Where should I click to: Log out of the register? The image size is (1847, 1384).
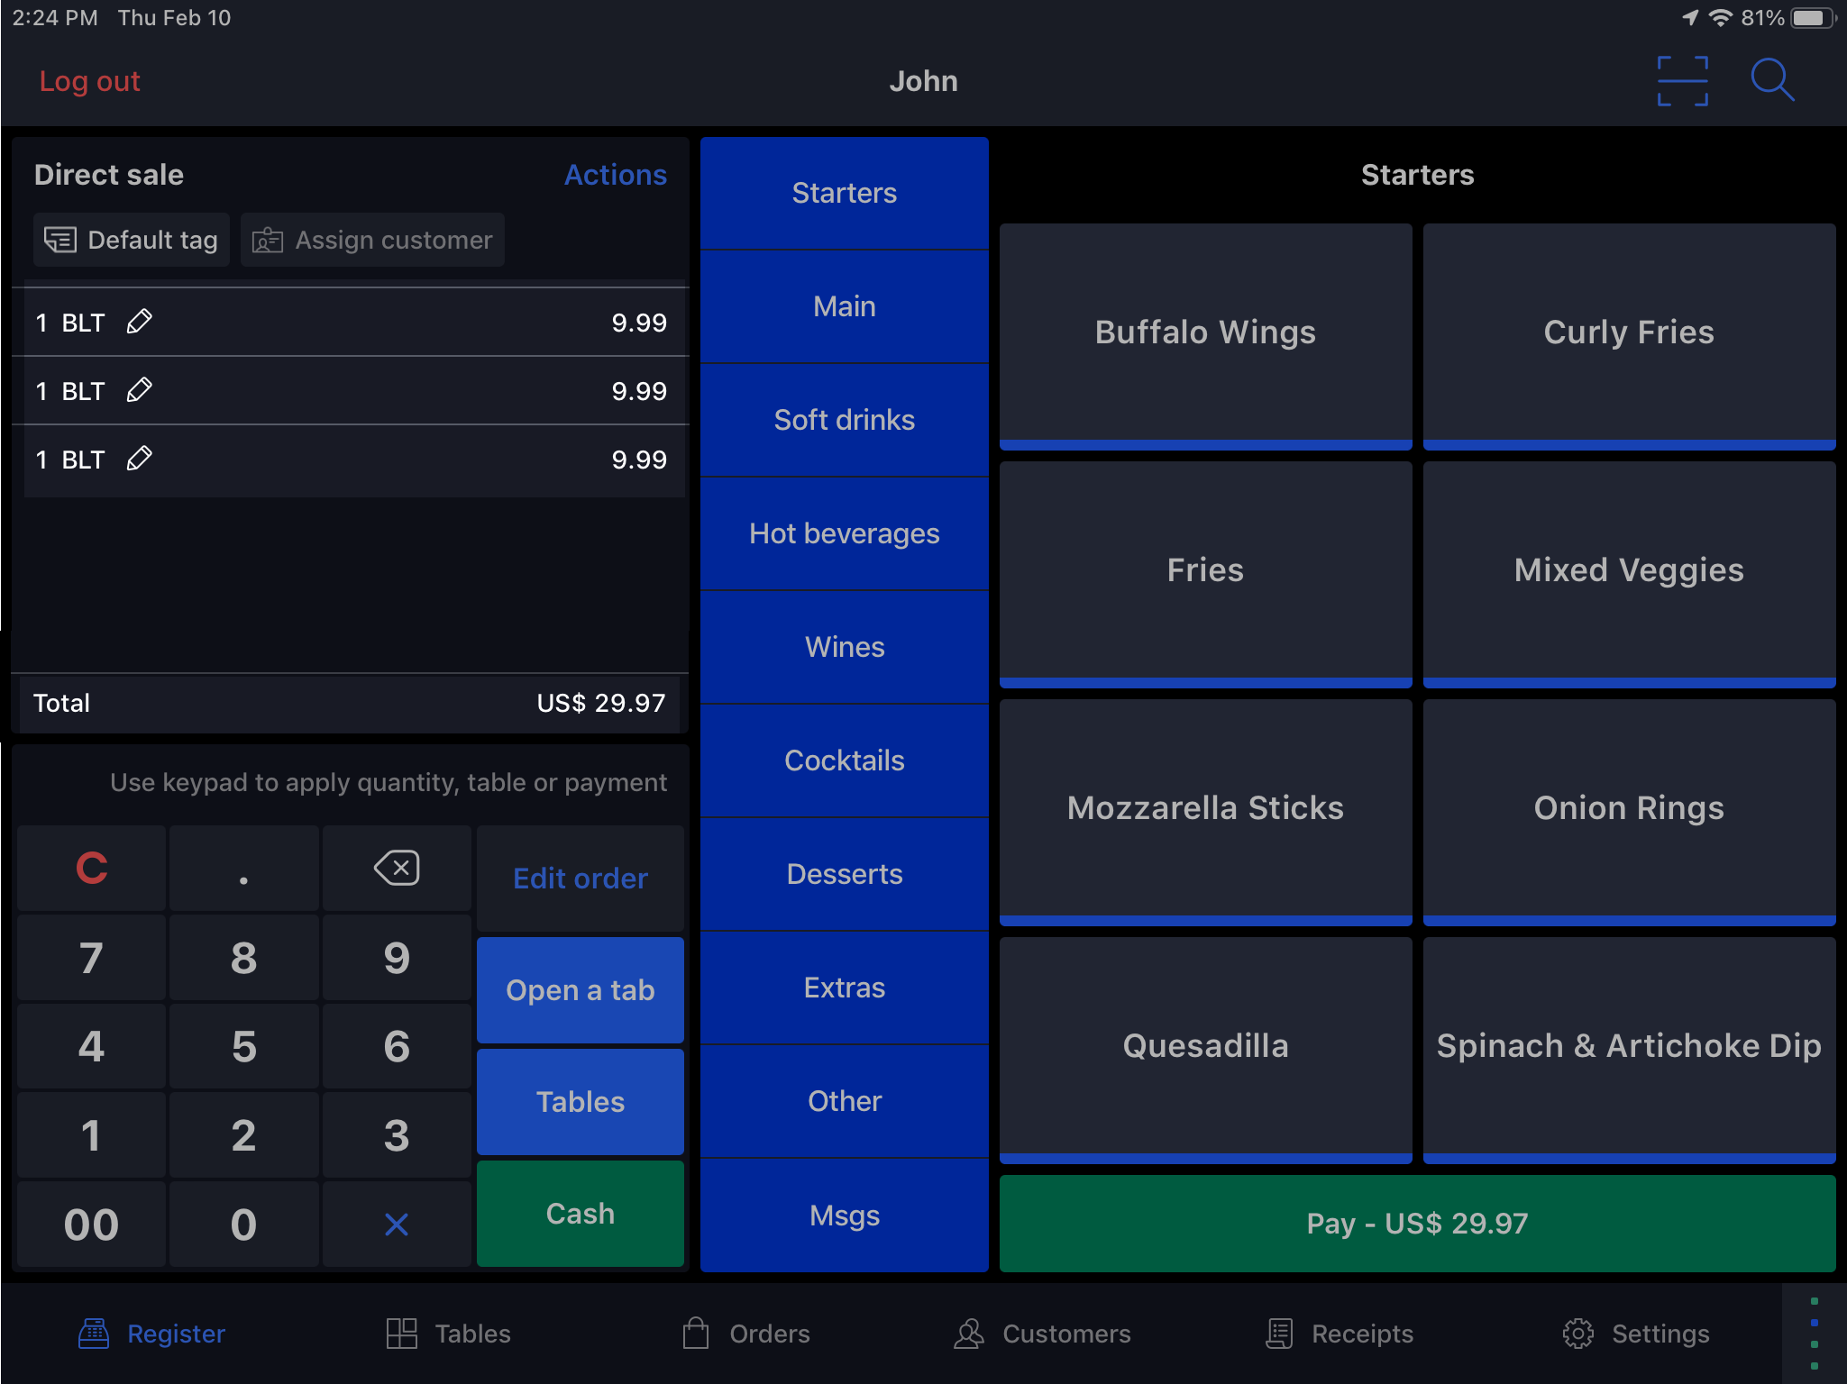click(89, 81)
